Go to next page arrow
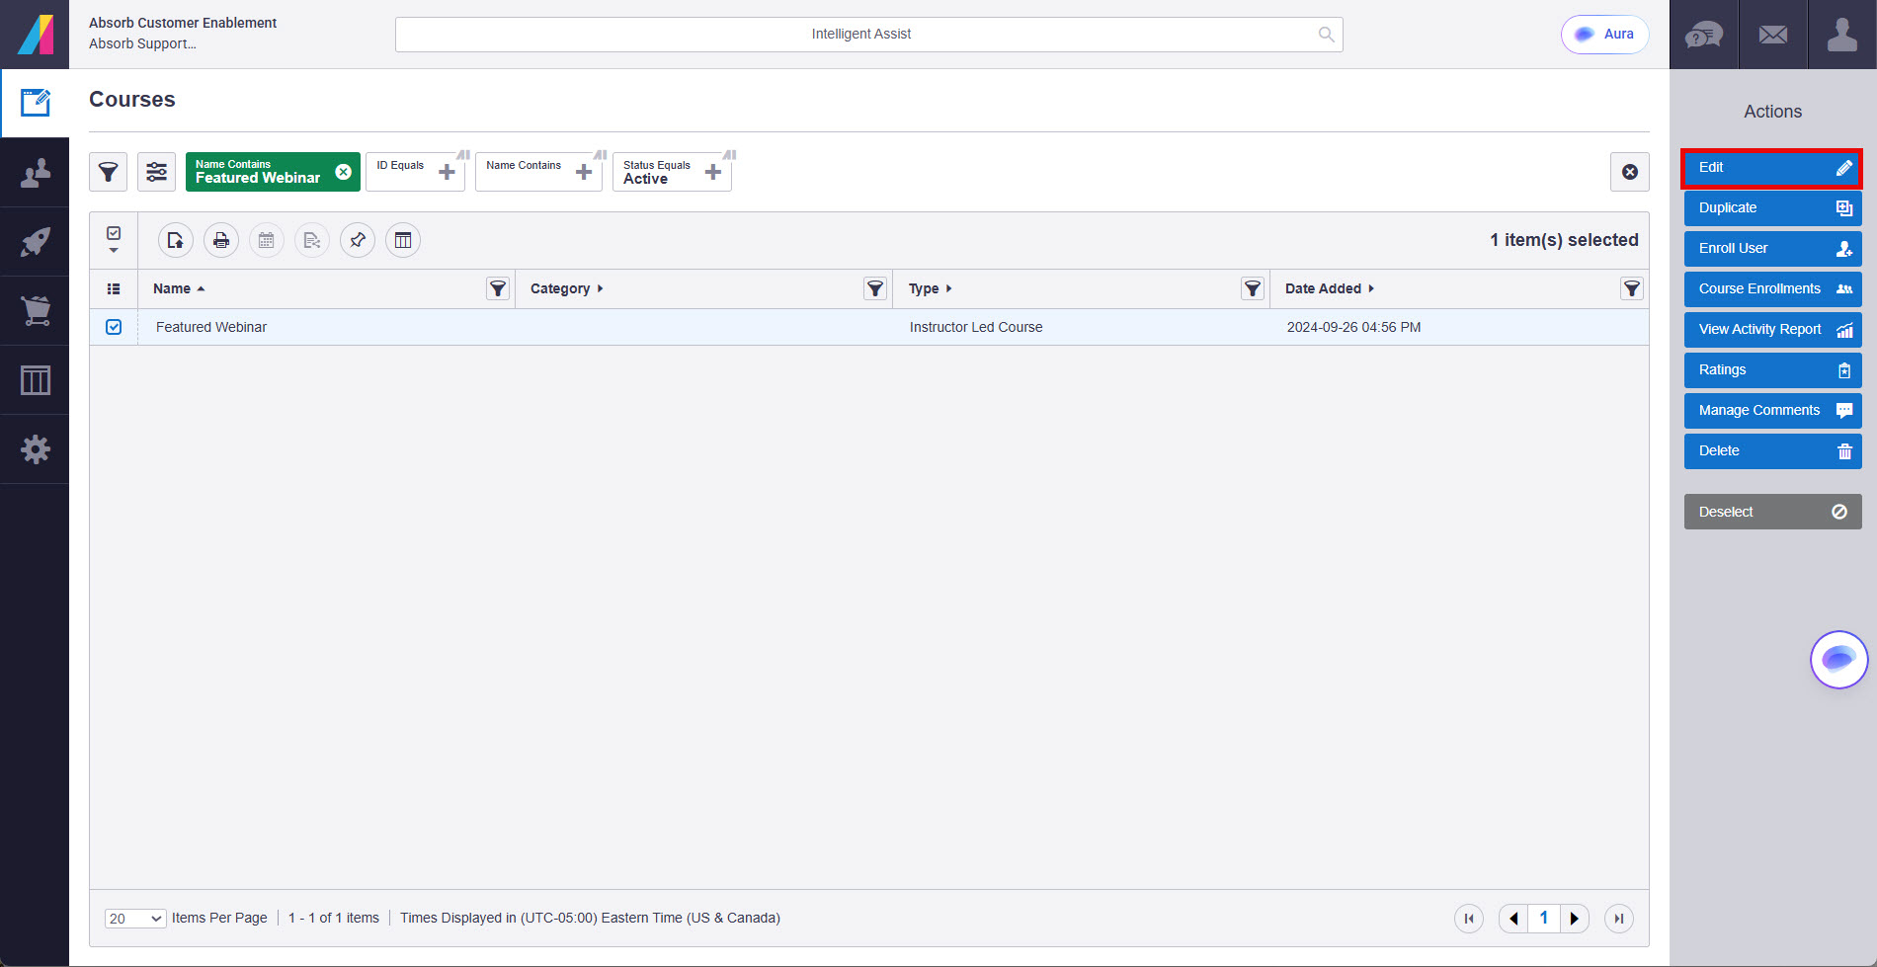 pos(1575,919)
